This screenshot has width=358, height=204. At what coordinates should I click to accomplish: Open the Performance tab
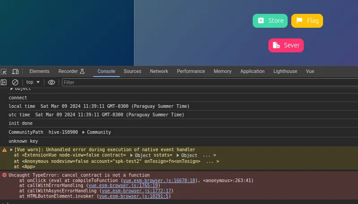191,71
